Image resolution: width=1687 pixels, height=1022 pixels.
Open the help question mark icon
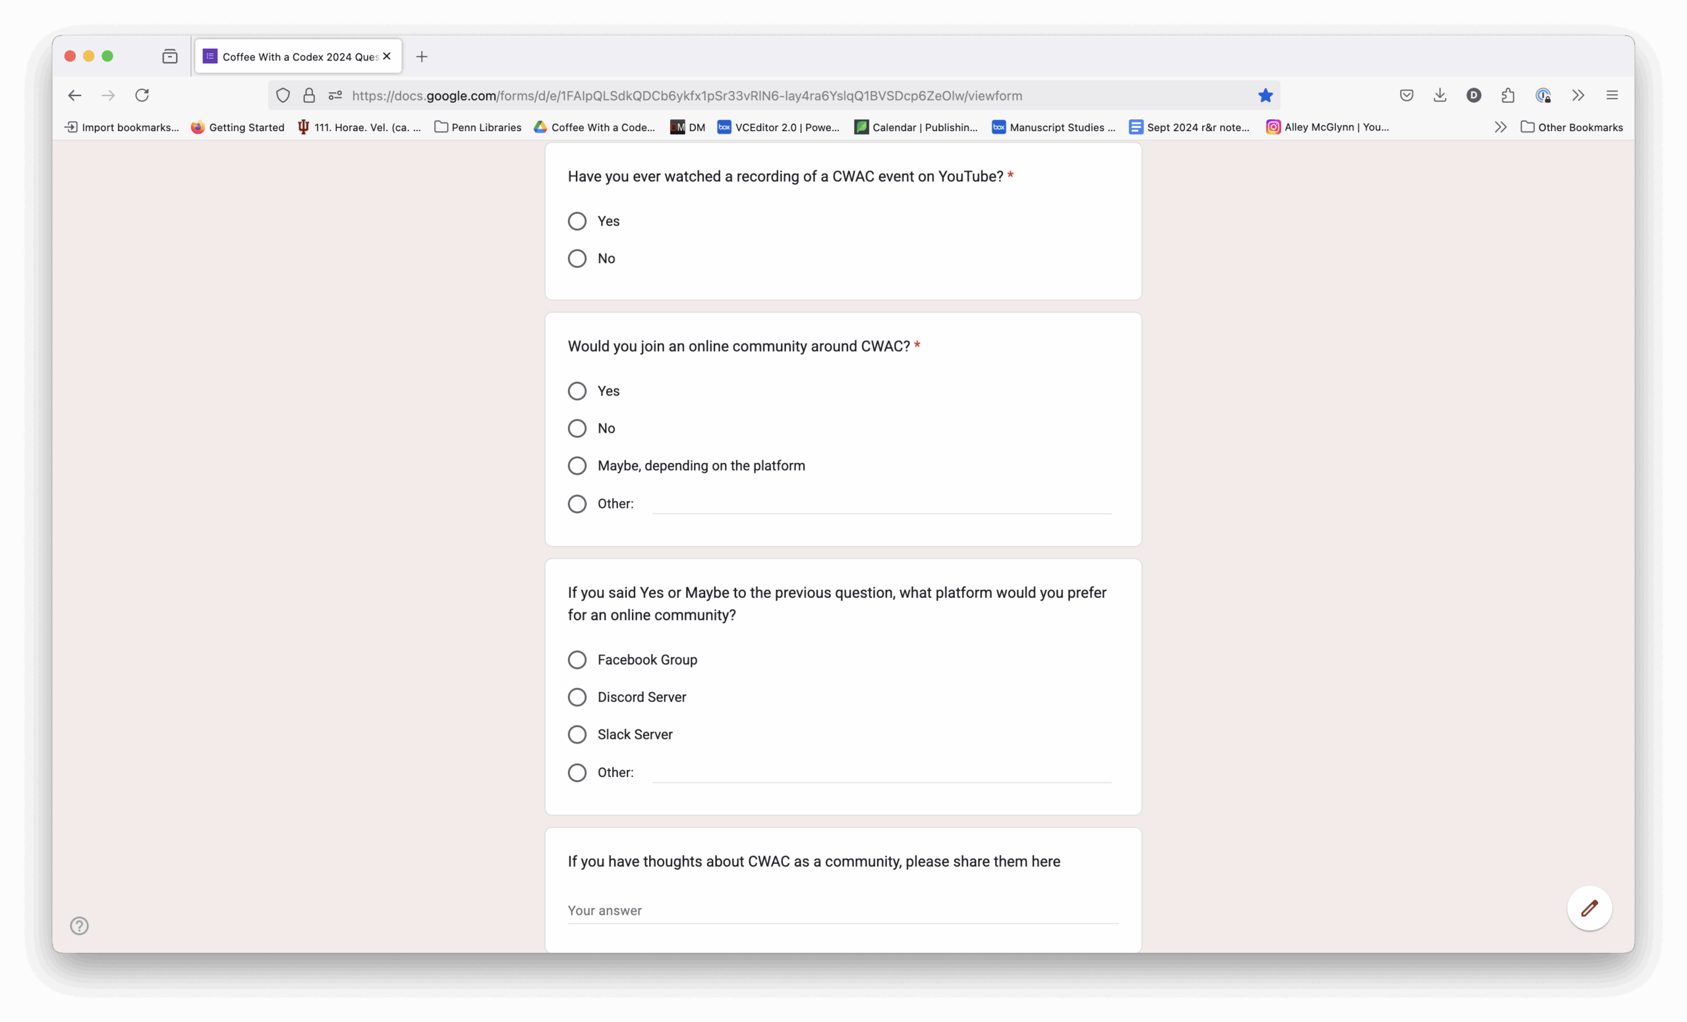click(80, 926)
